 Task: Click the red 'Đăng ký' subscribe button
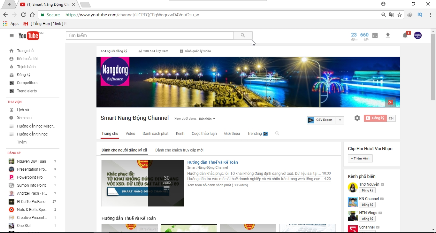click(x=375, y=118)
